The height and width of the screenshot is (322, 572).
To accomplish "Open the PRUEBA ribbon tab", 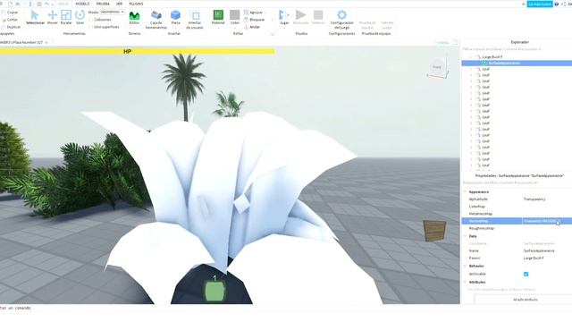I will click(x=103, y=4).
